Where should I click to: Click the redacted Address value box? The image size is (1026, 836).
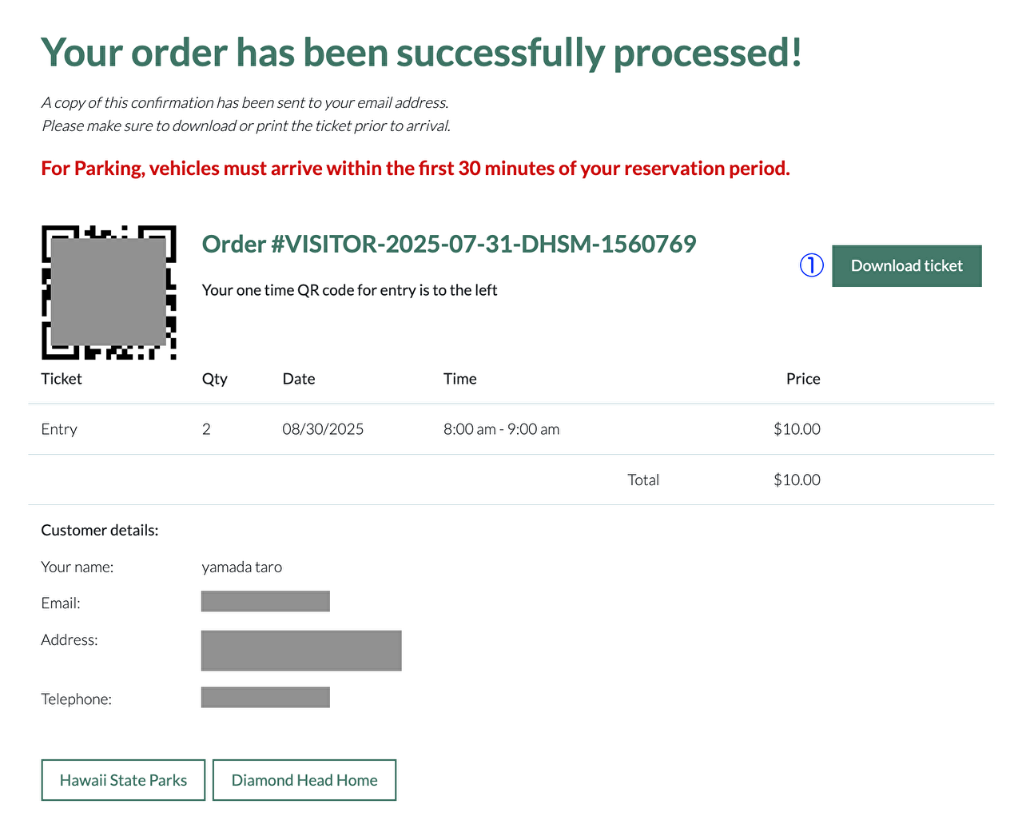(x=300, y=651)
